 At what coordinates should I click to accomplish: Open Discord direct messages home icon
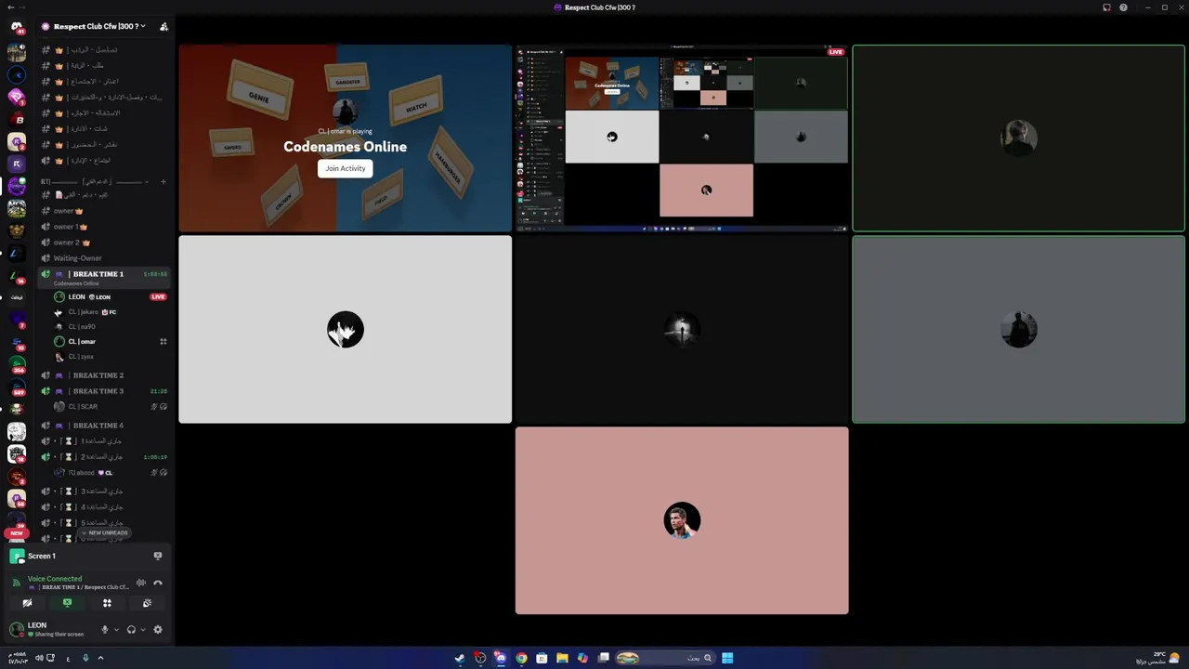click(x=16, y=28)
